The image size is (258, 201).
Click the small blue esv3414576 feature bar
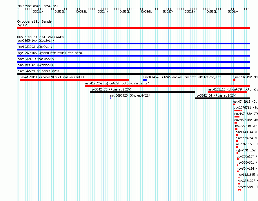pyautogui.click(x=145, y=80)
